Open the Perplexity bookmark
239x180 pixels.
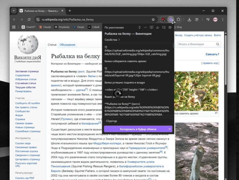tap(62, 27)
